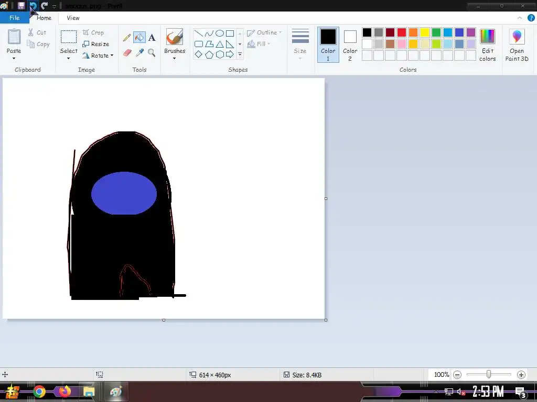Screen dimensions: 537x402
Task: Select the Color picker eyedropper tool
Action: point(139,53)
